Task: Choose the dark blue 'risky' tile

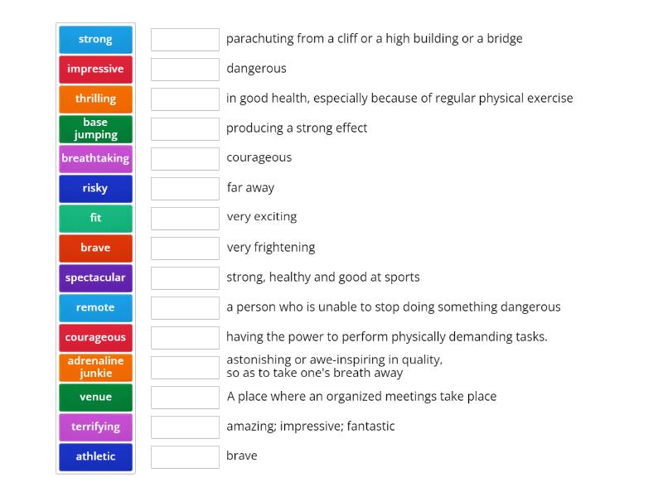Action: 95,188
